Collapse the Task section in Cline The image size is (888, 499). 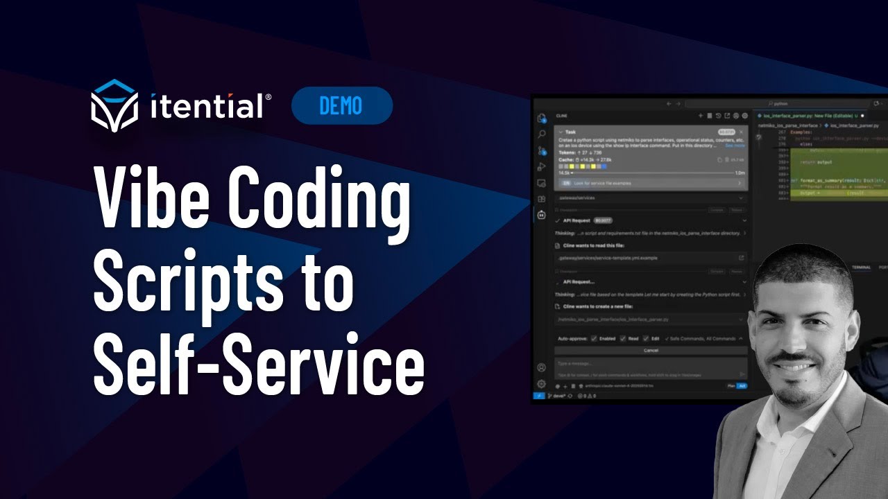561,132
